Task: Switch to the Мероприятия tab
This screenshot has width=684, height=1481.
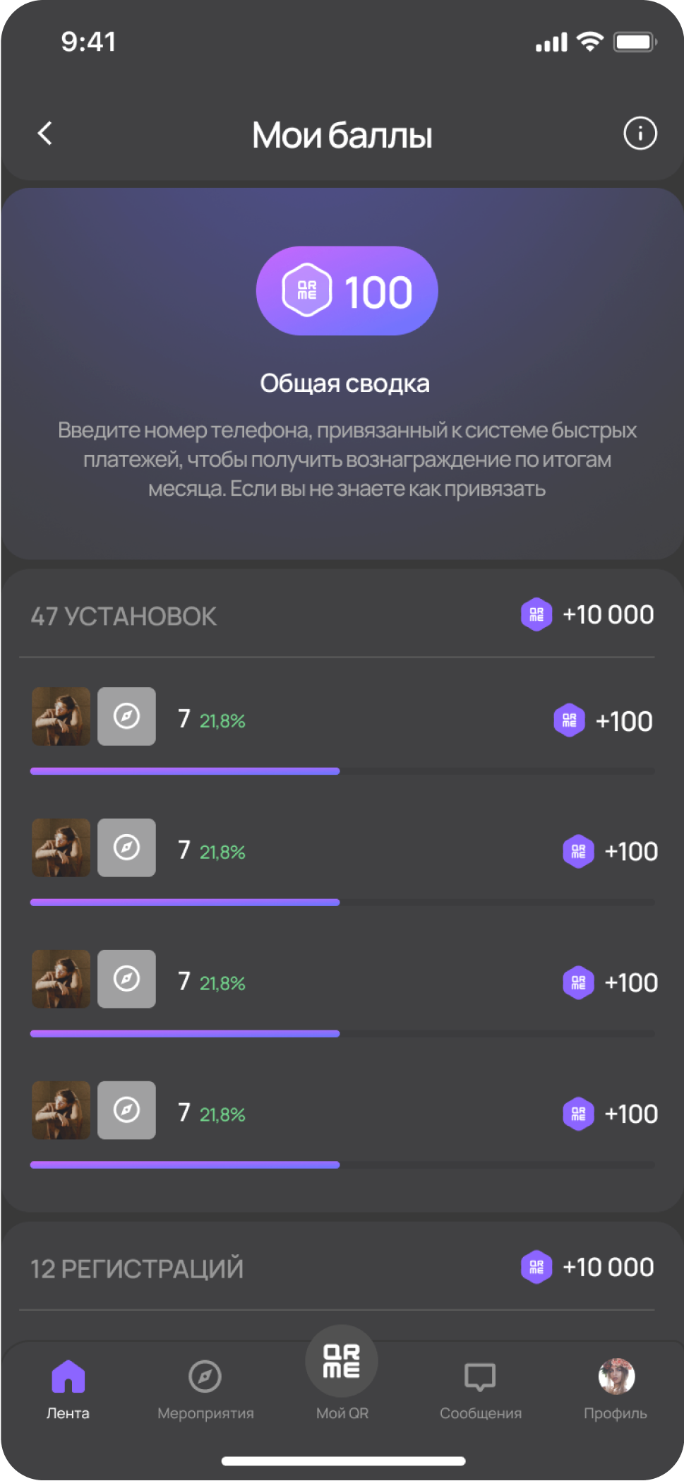Action: 205,1388
